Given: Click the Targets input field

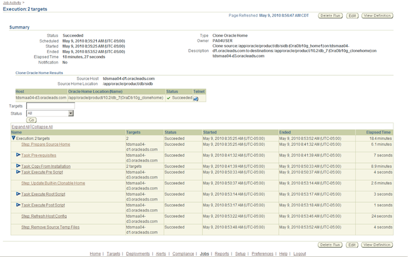Looking at the screenshot, I should [51, 105].
